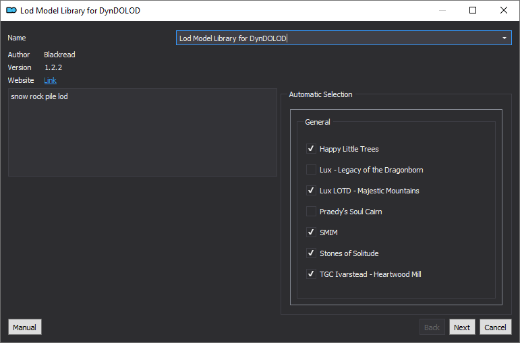Viewport: 520px width, 343px height.
Task: Open the Website link
Action: (x=50, y=80)
